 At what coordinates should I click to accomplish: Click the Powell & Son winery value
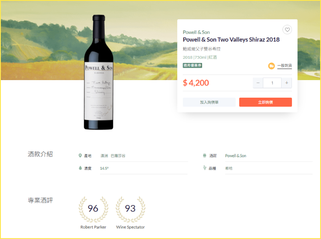[235, 156]
